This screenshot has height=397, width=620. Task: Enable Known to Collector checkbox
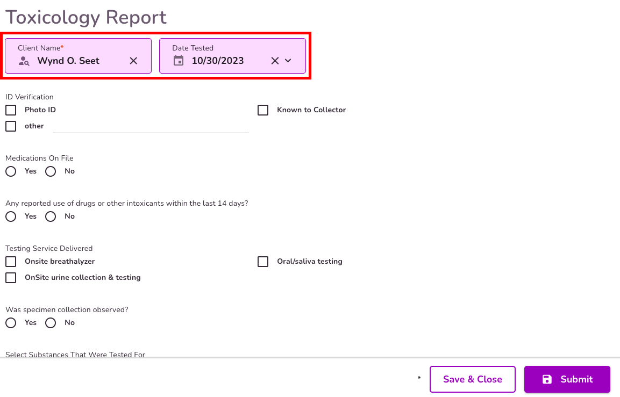(x=262, y=110)
